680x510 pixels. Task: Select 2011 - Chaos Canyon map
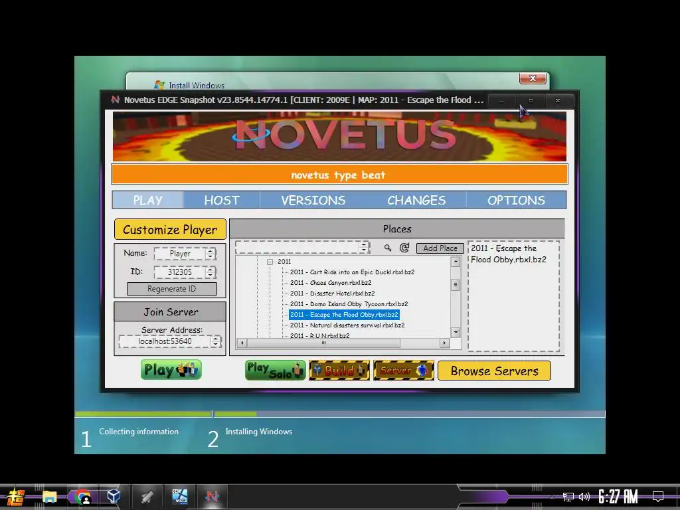331,283
